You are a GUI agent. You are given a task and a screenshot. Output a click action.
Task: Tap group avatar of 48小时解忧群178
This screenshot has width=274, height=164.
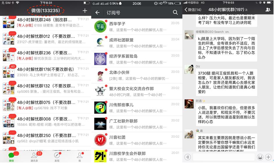point(8,72)
